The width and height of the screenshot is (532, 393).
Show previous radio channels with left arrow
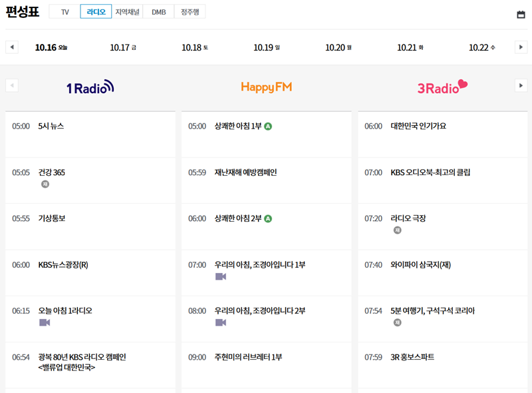pyautogui.click(x=12, y=86)
